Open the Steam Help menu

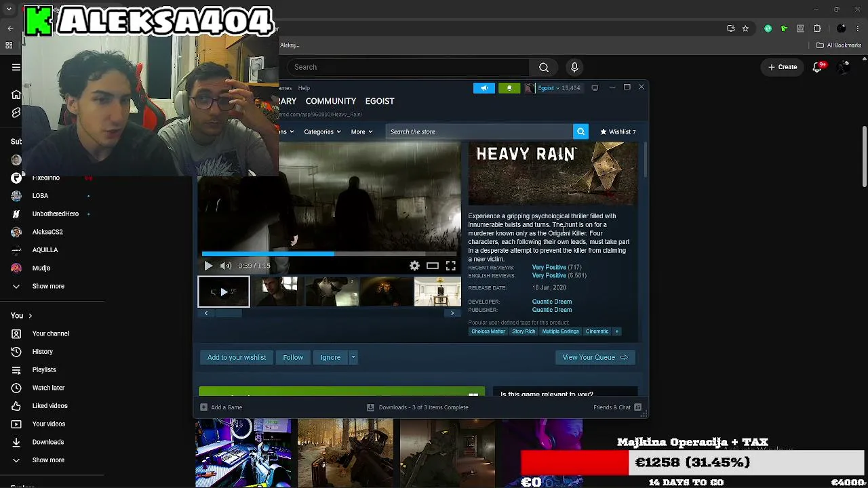[304, 88]
